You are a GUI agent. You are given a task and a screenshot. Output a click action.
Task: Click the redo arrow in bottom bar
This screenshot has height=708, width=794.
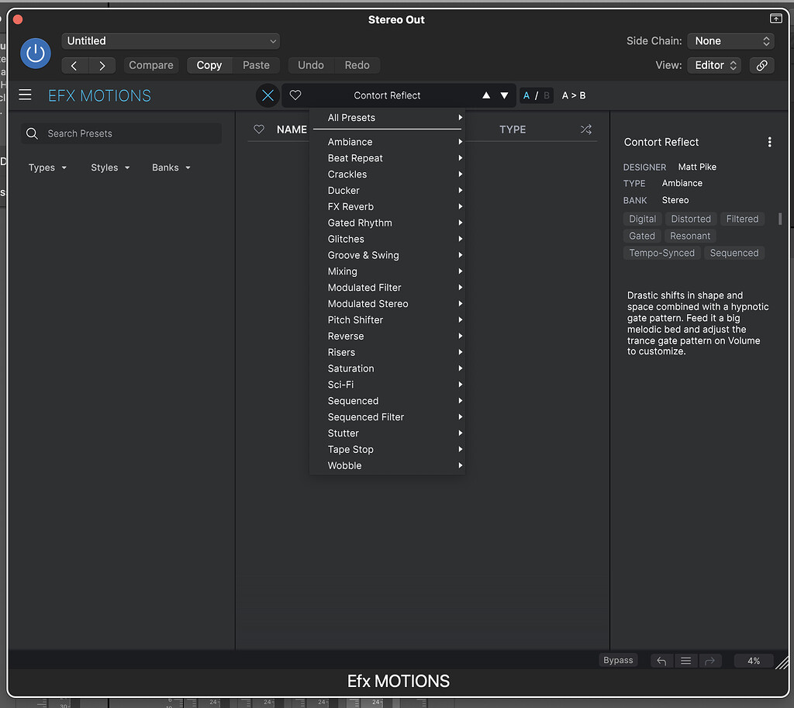point(710,661)
